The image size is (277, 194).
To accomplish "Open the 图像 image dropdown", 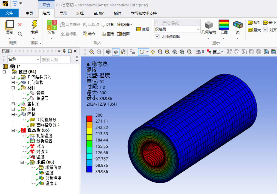I will 131,25.
